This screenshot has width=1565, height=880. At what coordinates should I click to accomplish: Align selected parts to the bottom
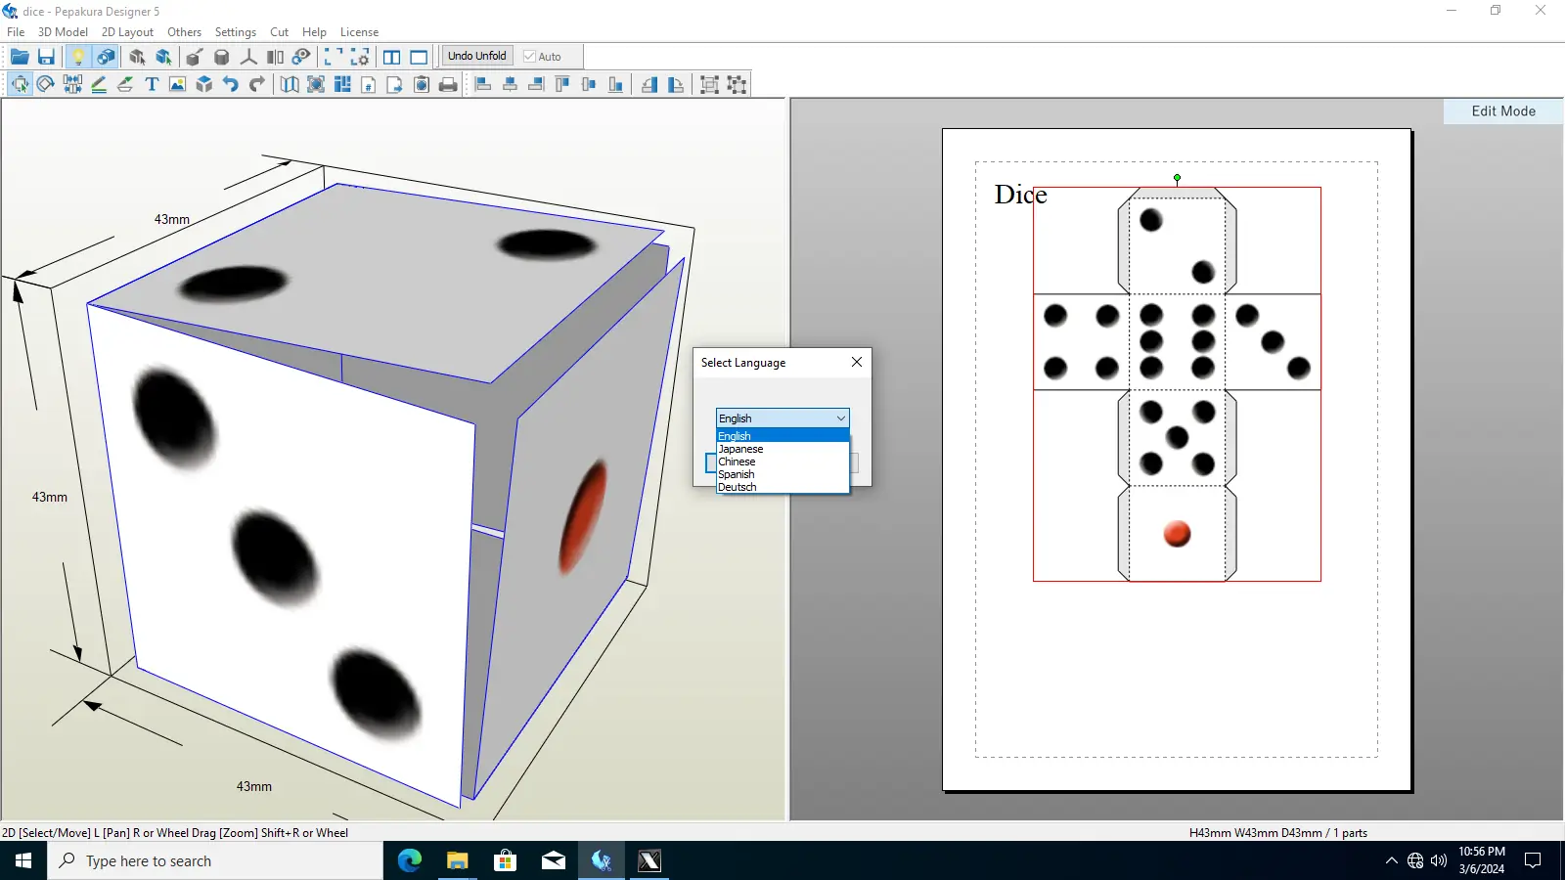pyautogui.click(x=615, y=84)
